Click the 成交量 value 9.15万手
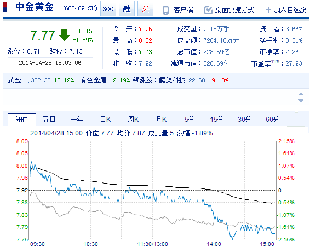310x248 pixels. (216, 29)
